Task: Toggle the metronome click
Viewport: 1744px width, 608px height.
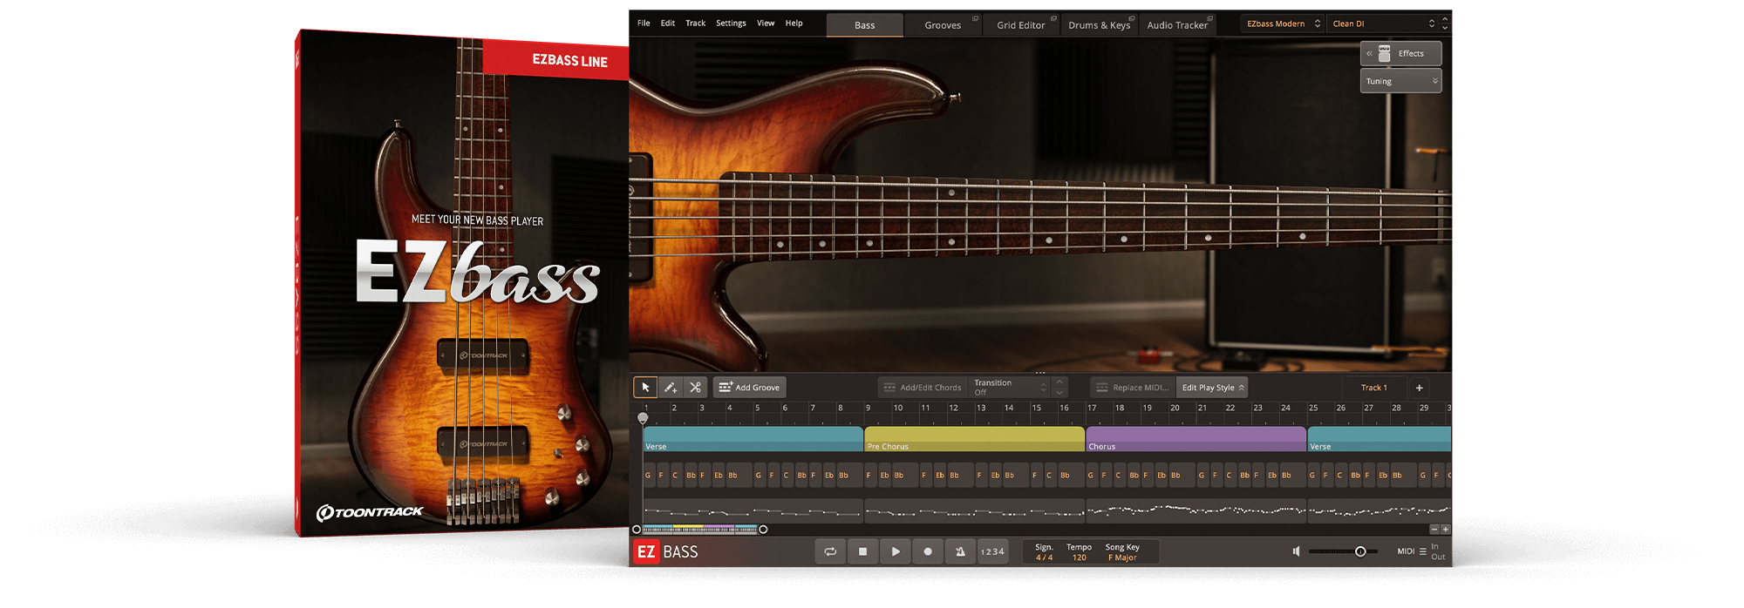Action: [960, 551]
